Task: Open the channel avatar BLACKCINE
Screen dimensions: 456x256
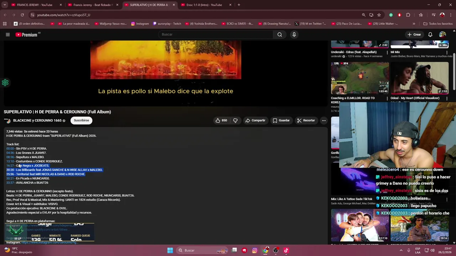Action: point(7,121)
